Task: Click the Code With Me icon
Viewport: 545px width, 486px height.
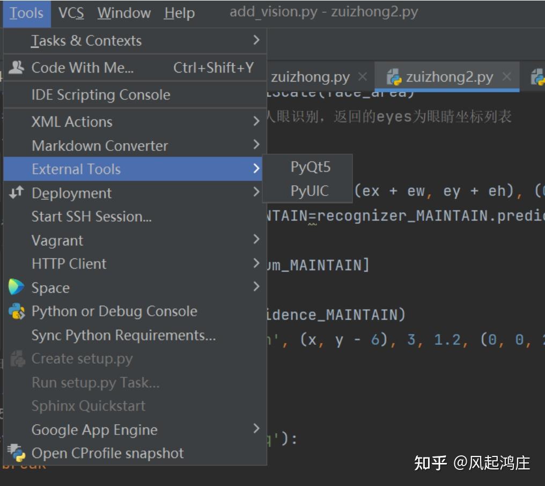Action: point(18,67)
